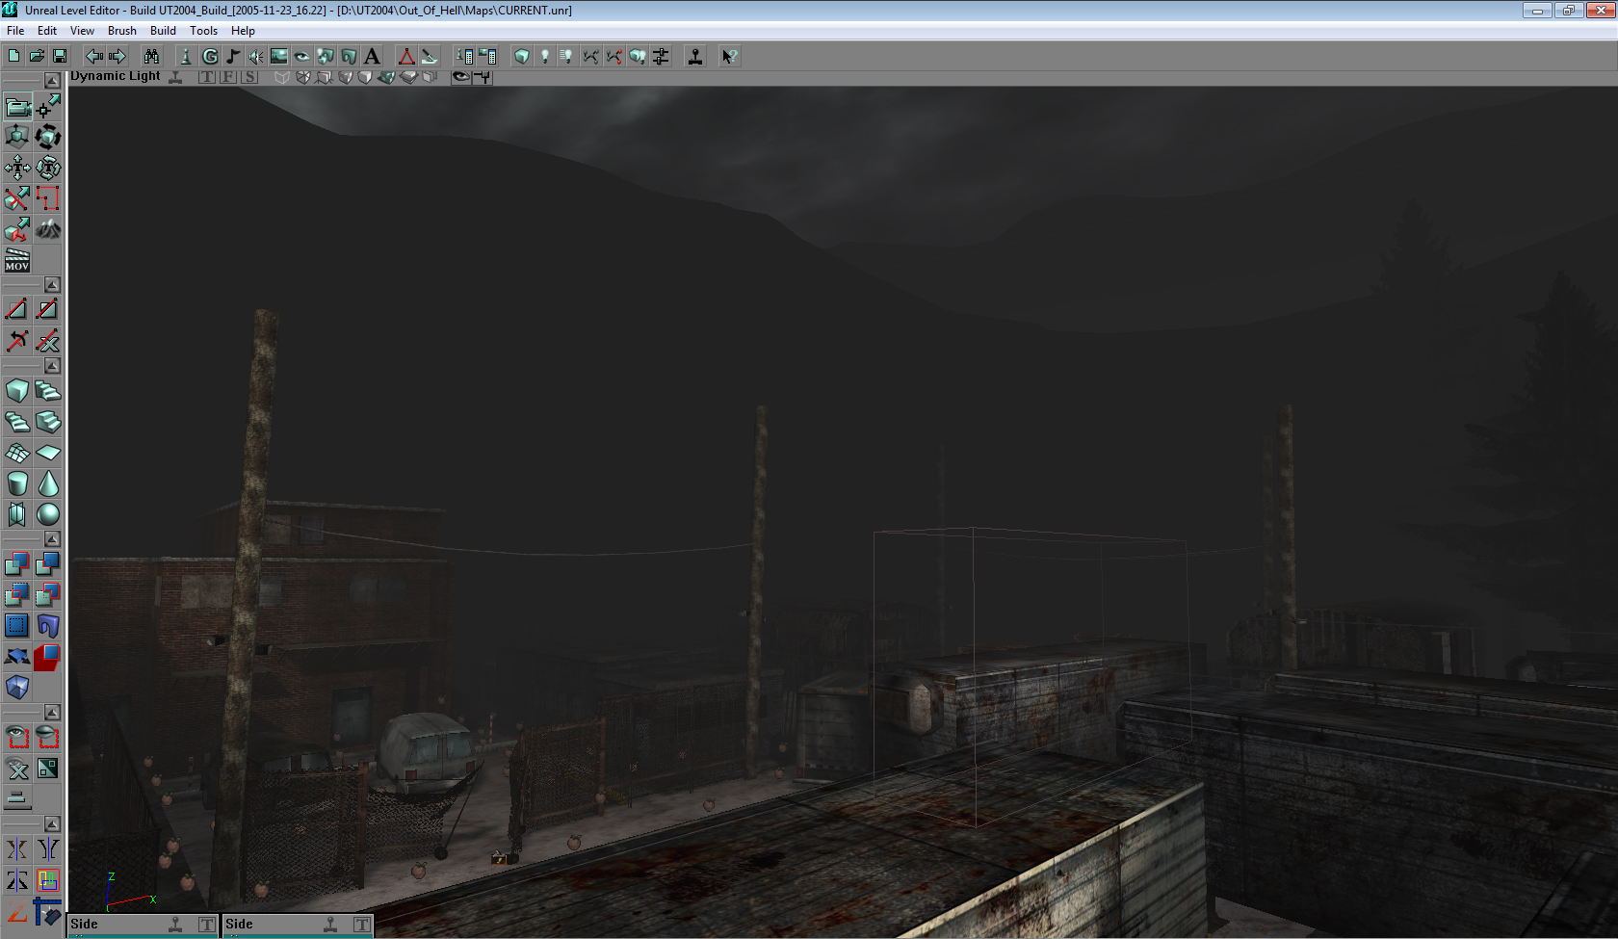Open the Build menu
Screen dimensions: 1618x939
(x=163, y=31)
